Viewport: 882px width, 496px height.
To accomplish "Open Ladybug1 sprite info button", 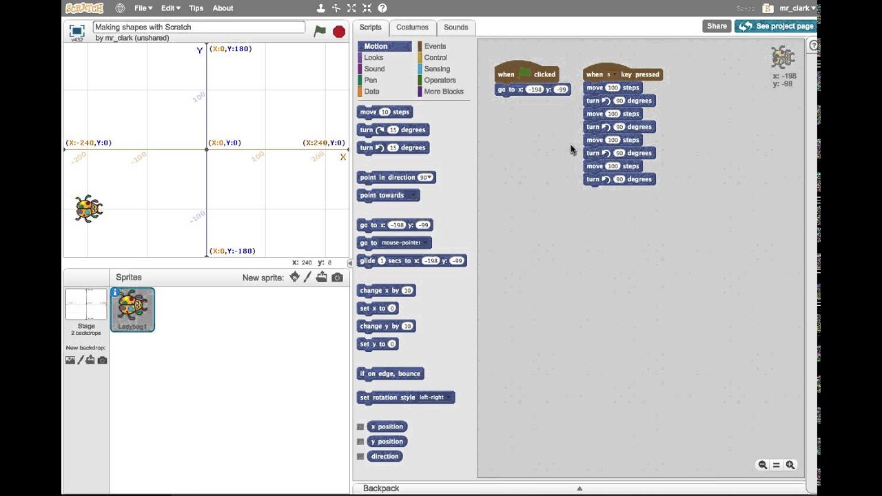I will [x=116, y=293].
